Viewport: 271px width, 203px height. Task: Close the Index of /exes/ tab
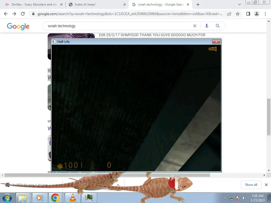coord(125,5)
